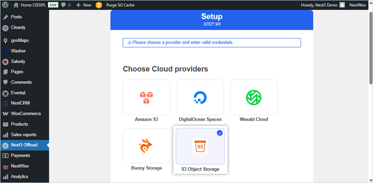Image resolution: width=373 pixels, height=183 pixels.
Task: Expand the Howdy, Next3 Demo account menu
Action: [x=319, y=5]
